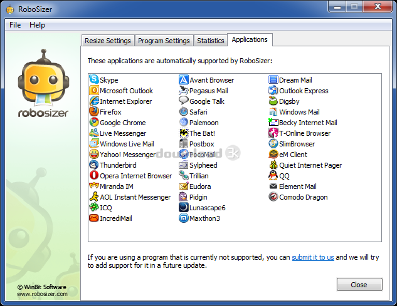Click the Opera Internet Browser icon
The height and width of the screenshot is (306, 397).
click(x=94, y=175)
